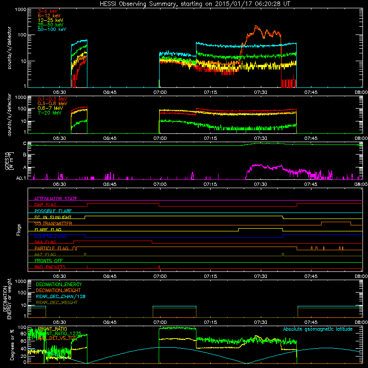
Task: Select the DECIMATION_ENERGY legend label
Action: (x=59, y=284)
